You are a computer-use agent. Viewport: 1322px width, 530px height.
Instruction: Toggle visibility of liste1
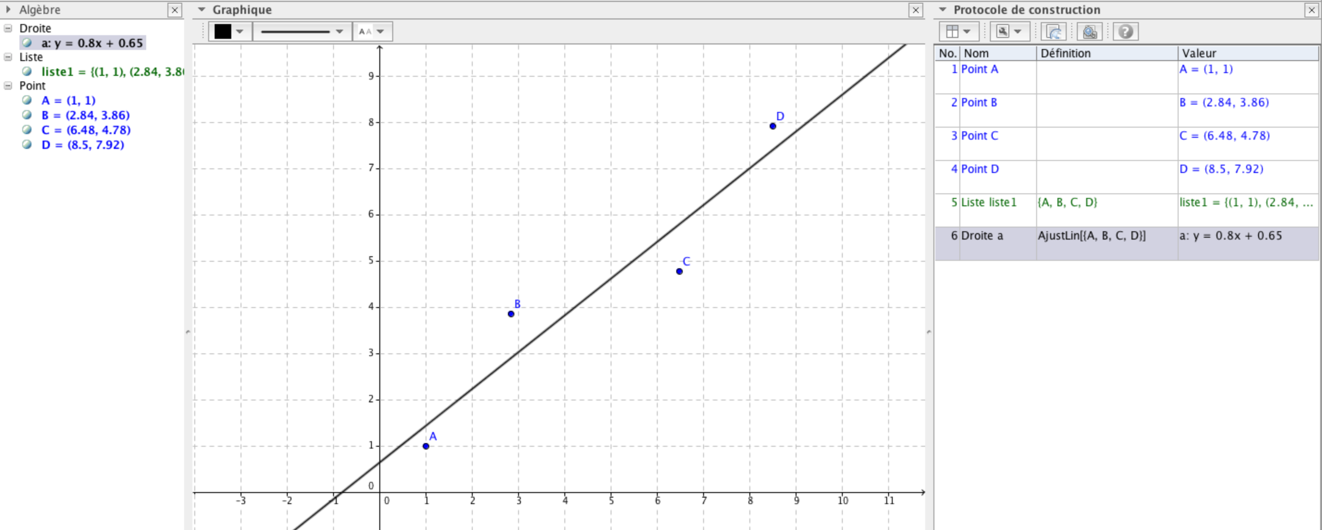[27, 71]
